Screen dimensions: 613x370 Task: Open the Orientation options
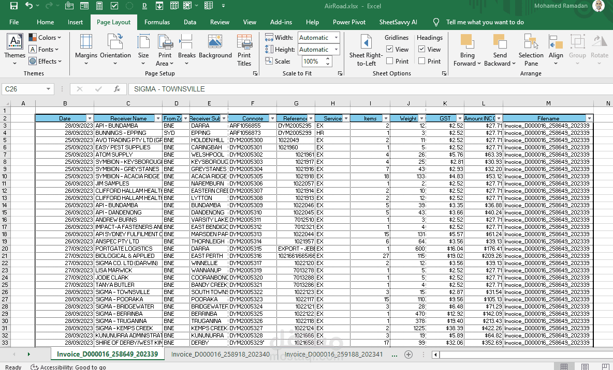[x=115, y=50]
